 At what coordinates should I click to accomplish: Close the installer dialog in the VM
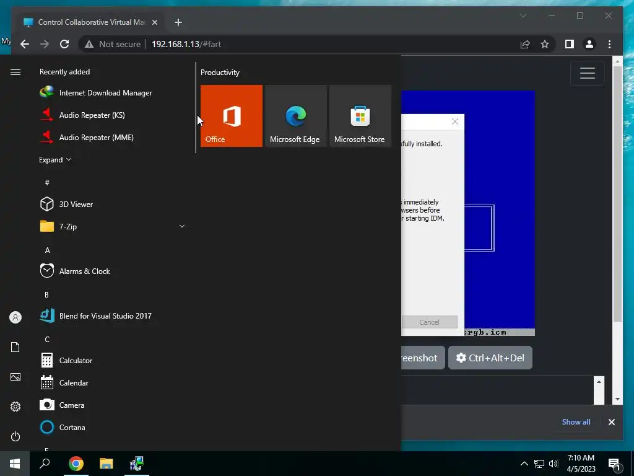pos(455,122)
